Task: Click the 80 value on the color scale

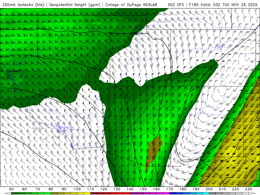Action: pos(51,189)
